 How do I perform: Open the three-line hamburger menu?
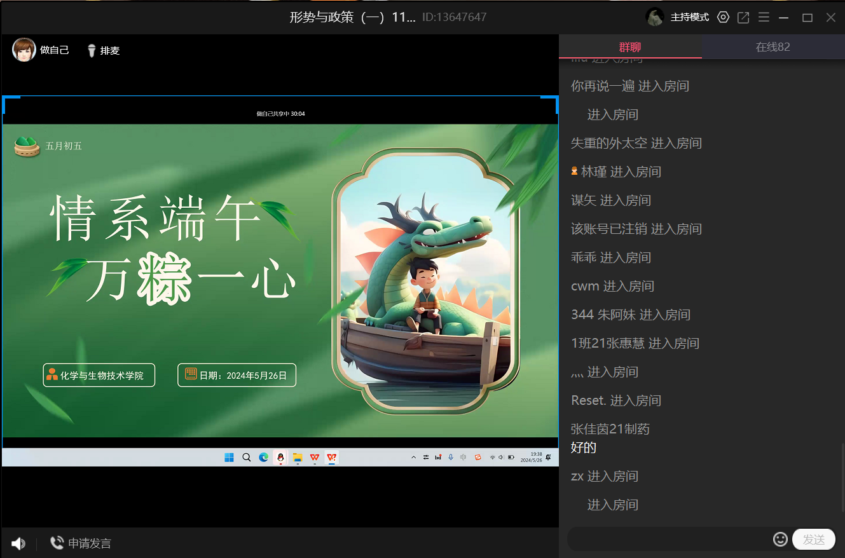tap(764, 17)
